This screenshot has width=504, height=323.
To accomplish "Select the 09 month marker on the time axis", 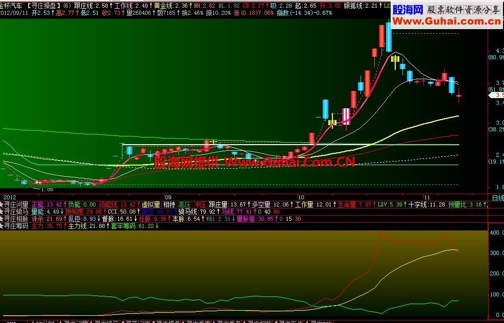I will 167,197.
